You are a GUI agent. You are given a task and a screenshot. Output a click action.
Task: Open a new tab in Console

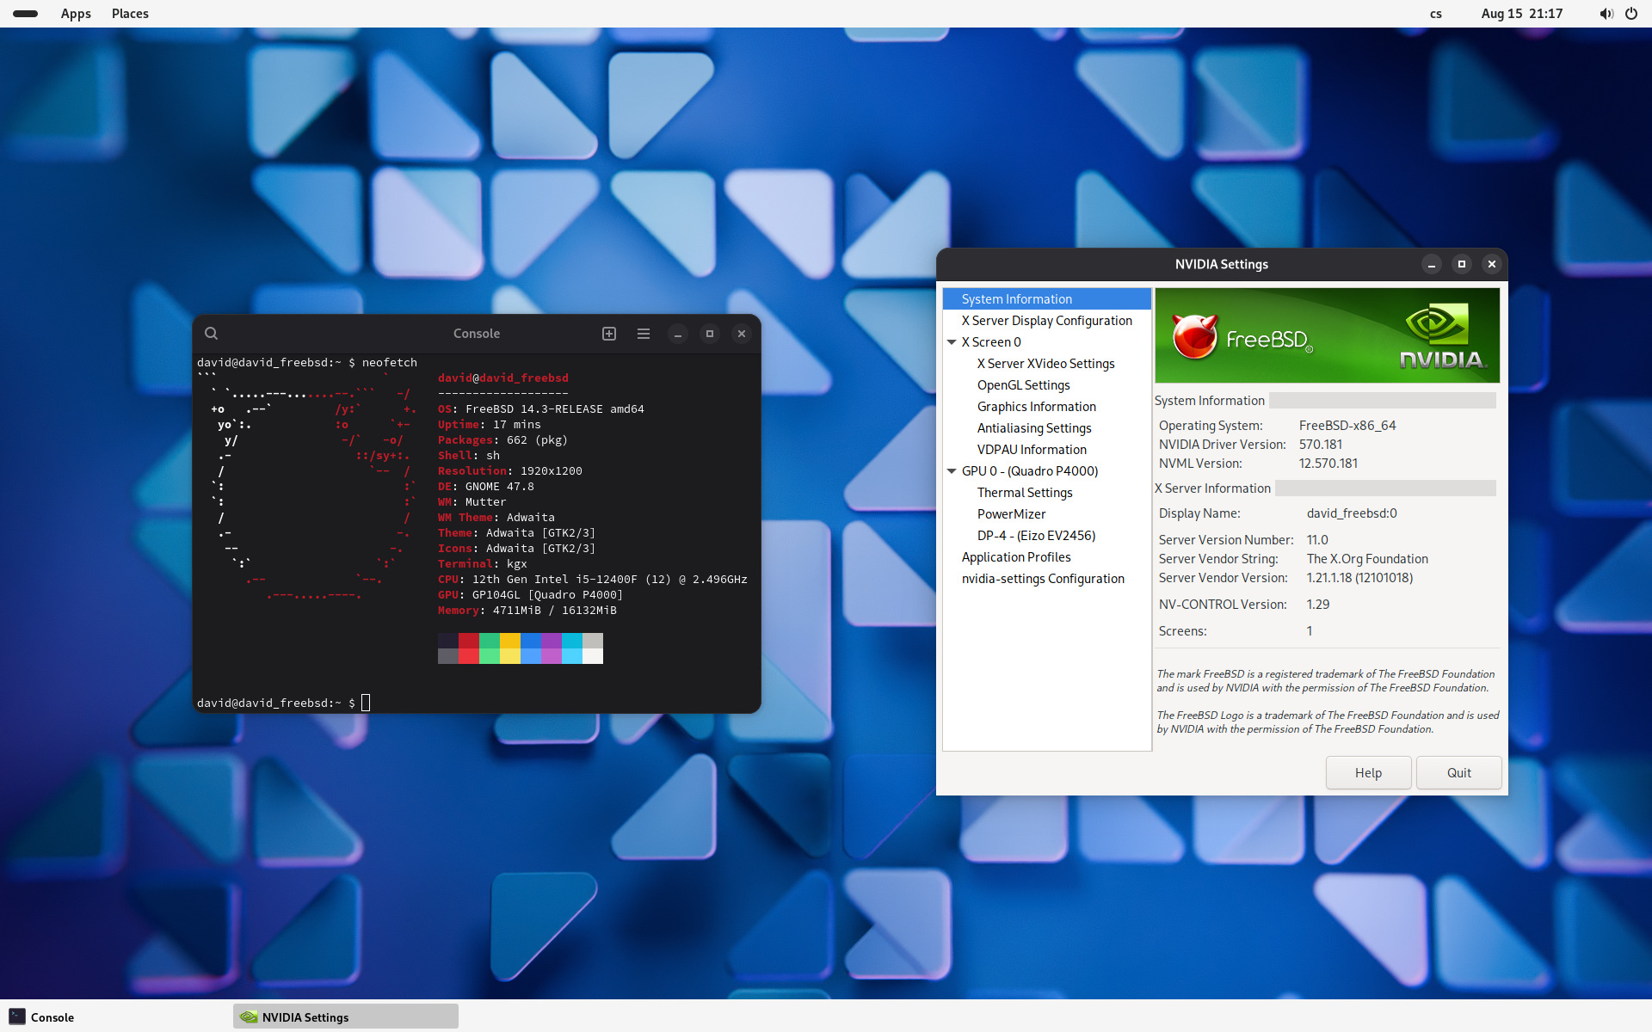609,334
